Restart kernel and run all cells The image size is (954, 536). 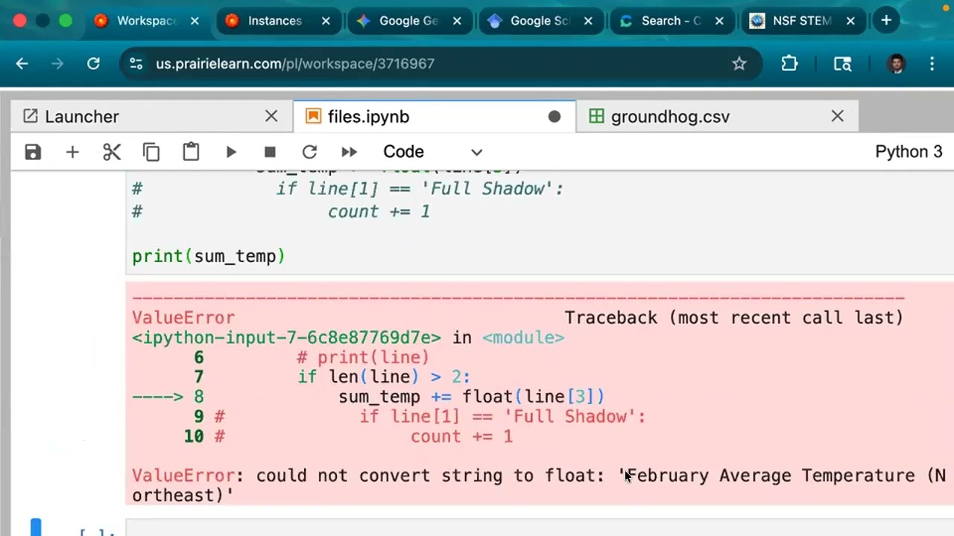tap(349, 152)
